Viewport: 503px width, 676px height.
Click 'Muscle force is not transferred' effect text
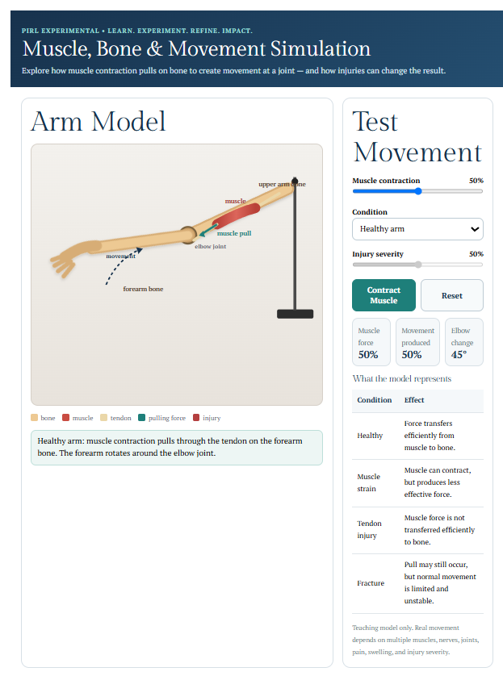(x=439, y=530)
